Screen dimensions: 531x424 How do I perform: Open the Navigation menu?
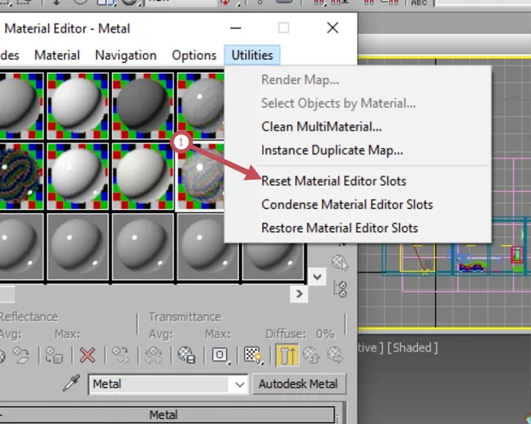126,55
